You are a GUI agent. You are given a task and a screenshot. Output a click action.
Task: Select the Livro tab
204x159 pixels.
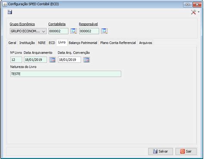(x=62, y=42)
